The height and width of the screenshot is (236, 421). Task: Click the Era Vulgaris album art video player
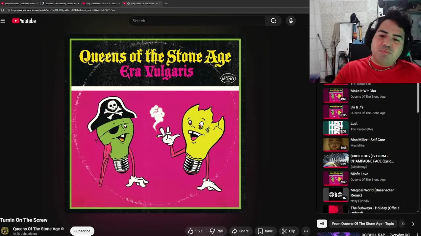point(155,124)
